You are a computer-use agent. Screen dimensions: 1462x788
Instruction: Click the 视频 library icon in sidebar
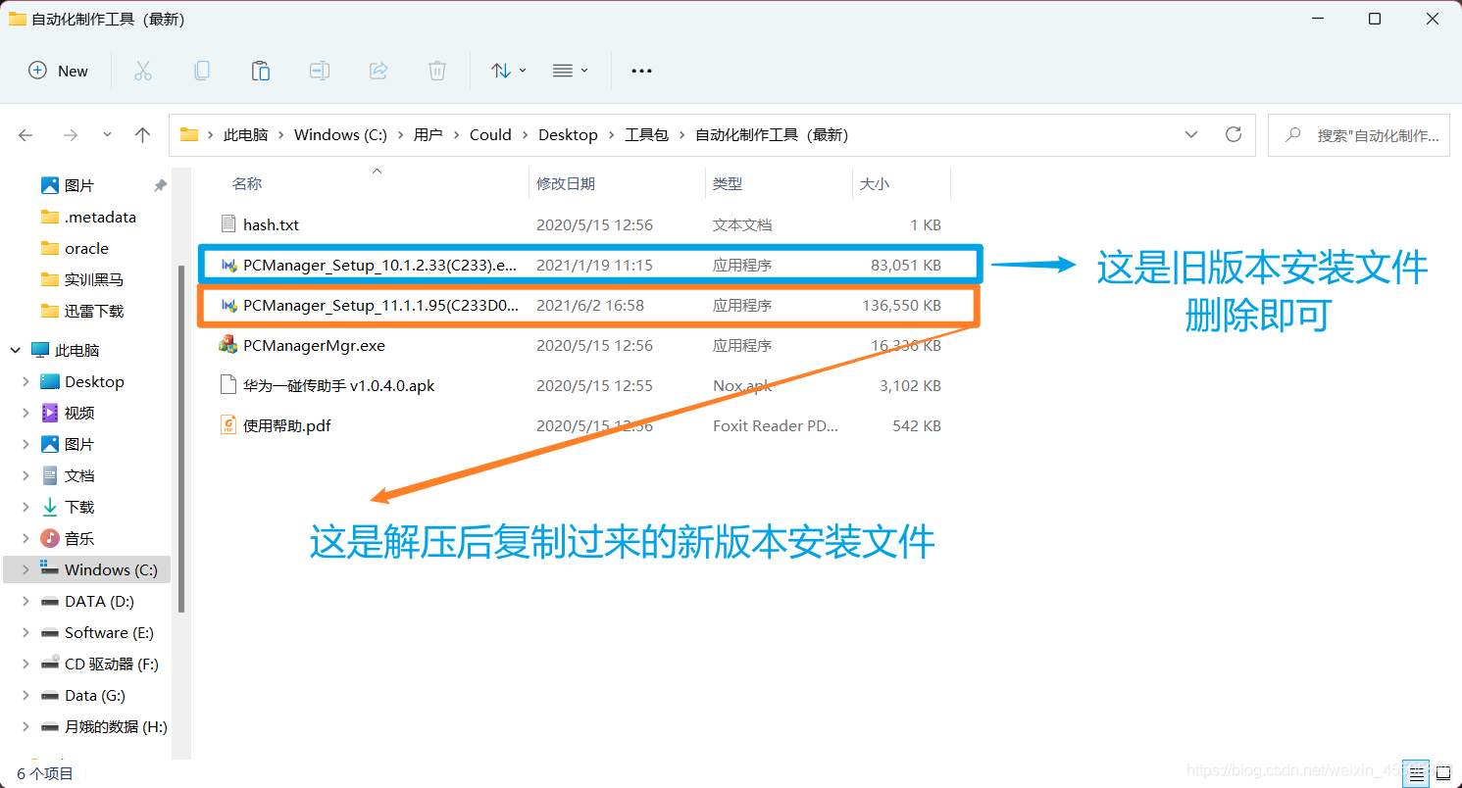49,413
